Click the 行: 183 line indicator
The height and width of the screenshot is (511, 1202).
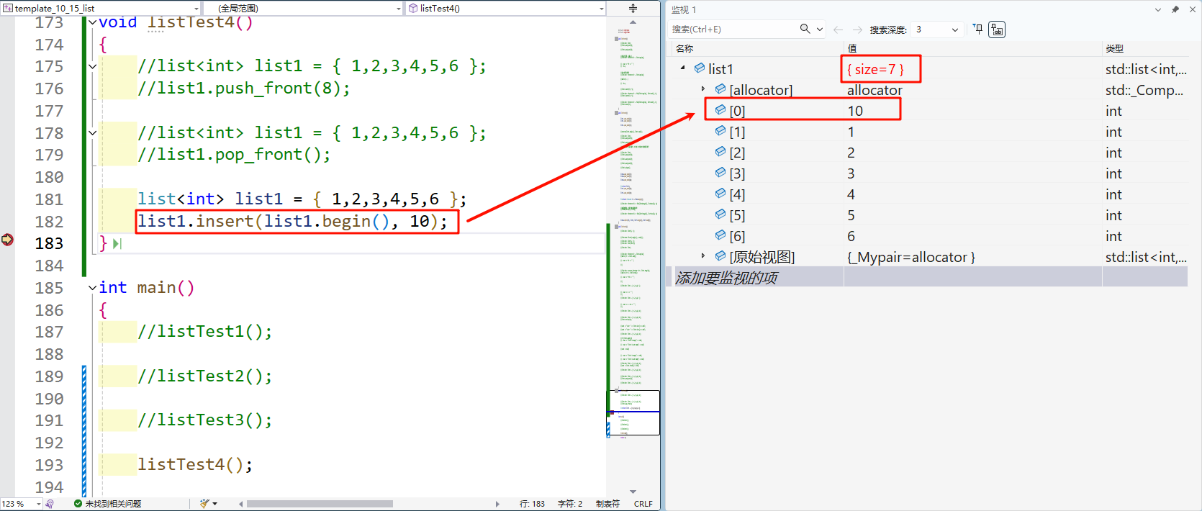pos(532,504)
